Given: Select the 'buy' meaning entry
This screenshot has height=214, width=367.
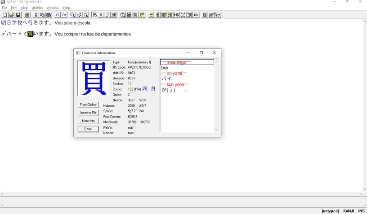Looking at the screenshot, I should pos(165,68).
